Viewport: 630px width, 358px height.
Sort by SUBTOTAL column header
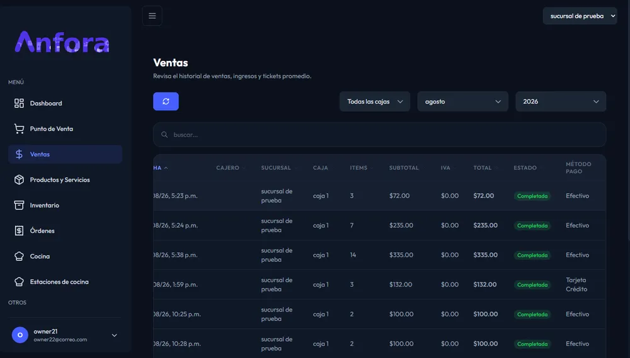coord(404,168)
